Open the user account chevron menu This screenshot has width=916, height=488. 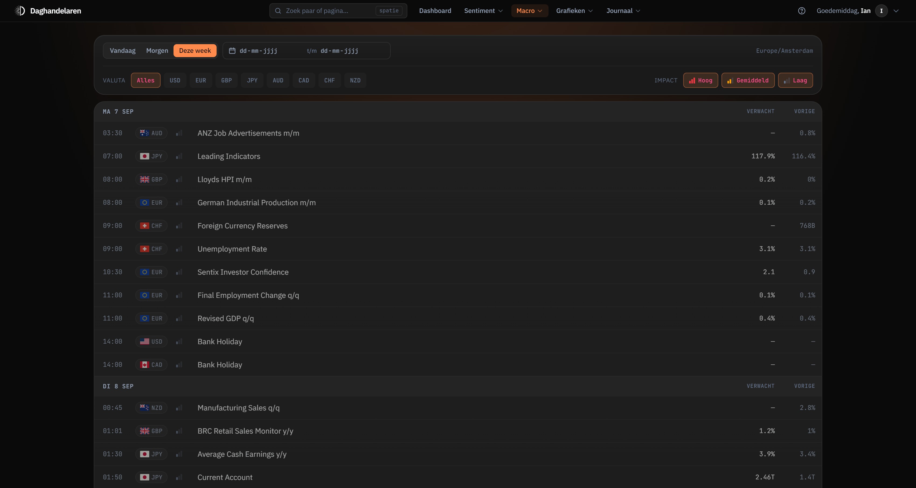tap(896, 11)
